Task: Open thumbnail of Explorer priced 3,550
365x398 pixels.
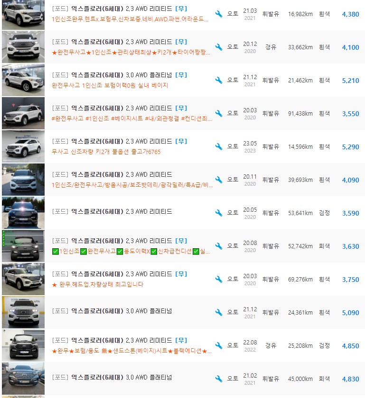Action: tap(23, 113)
